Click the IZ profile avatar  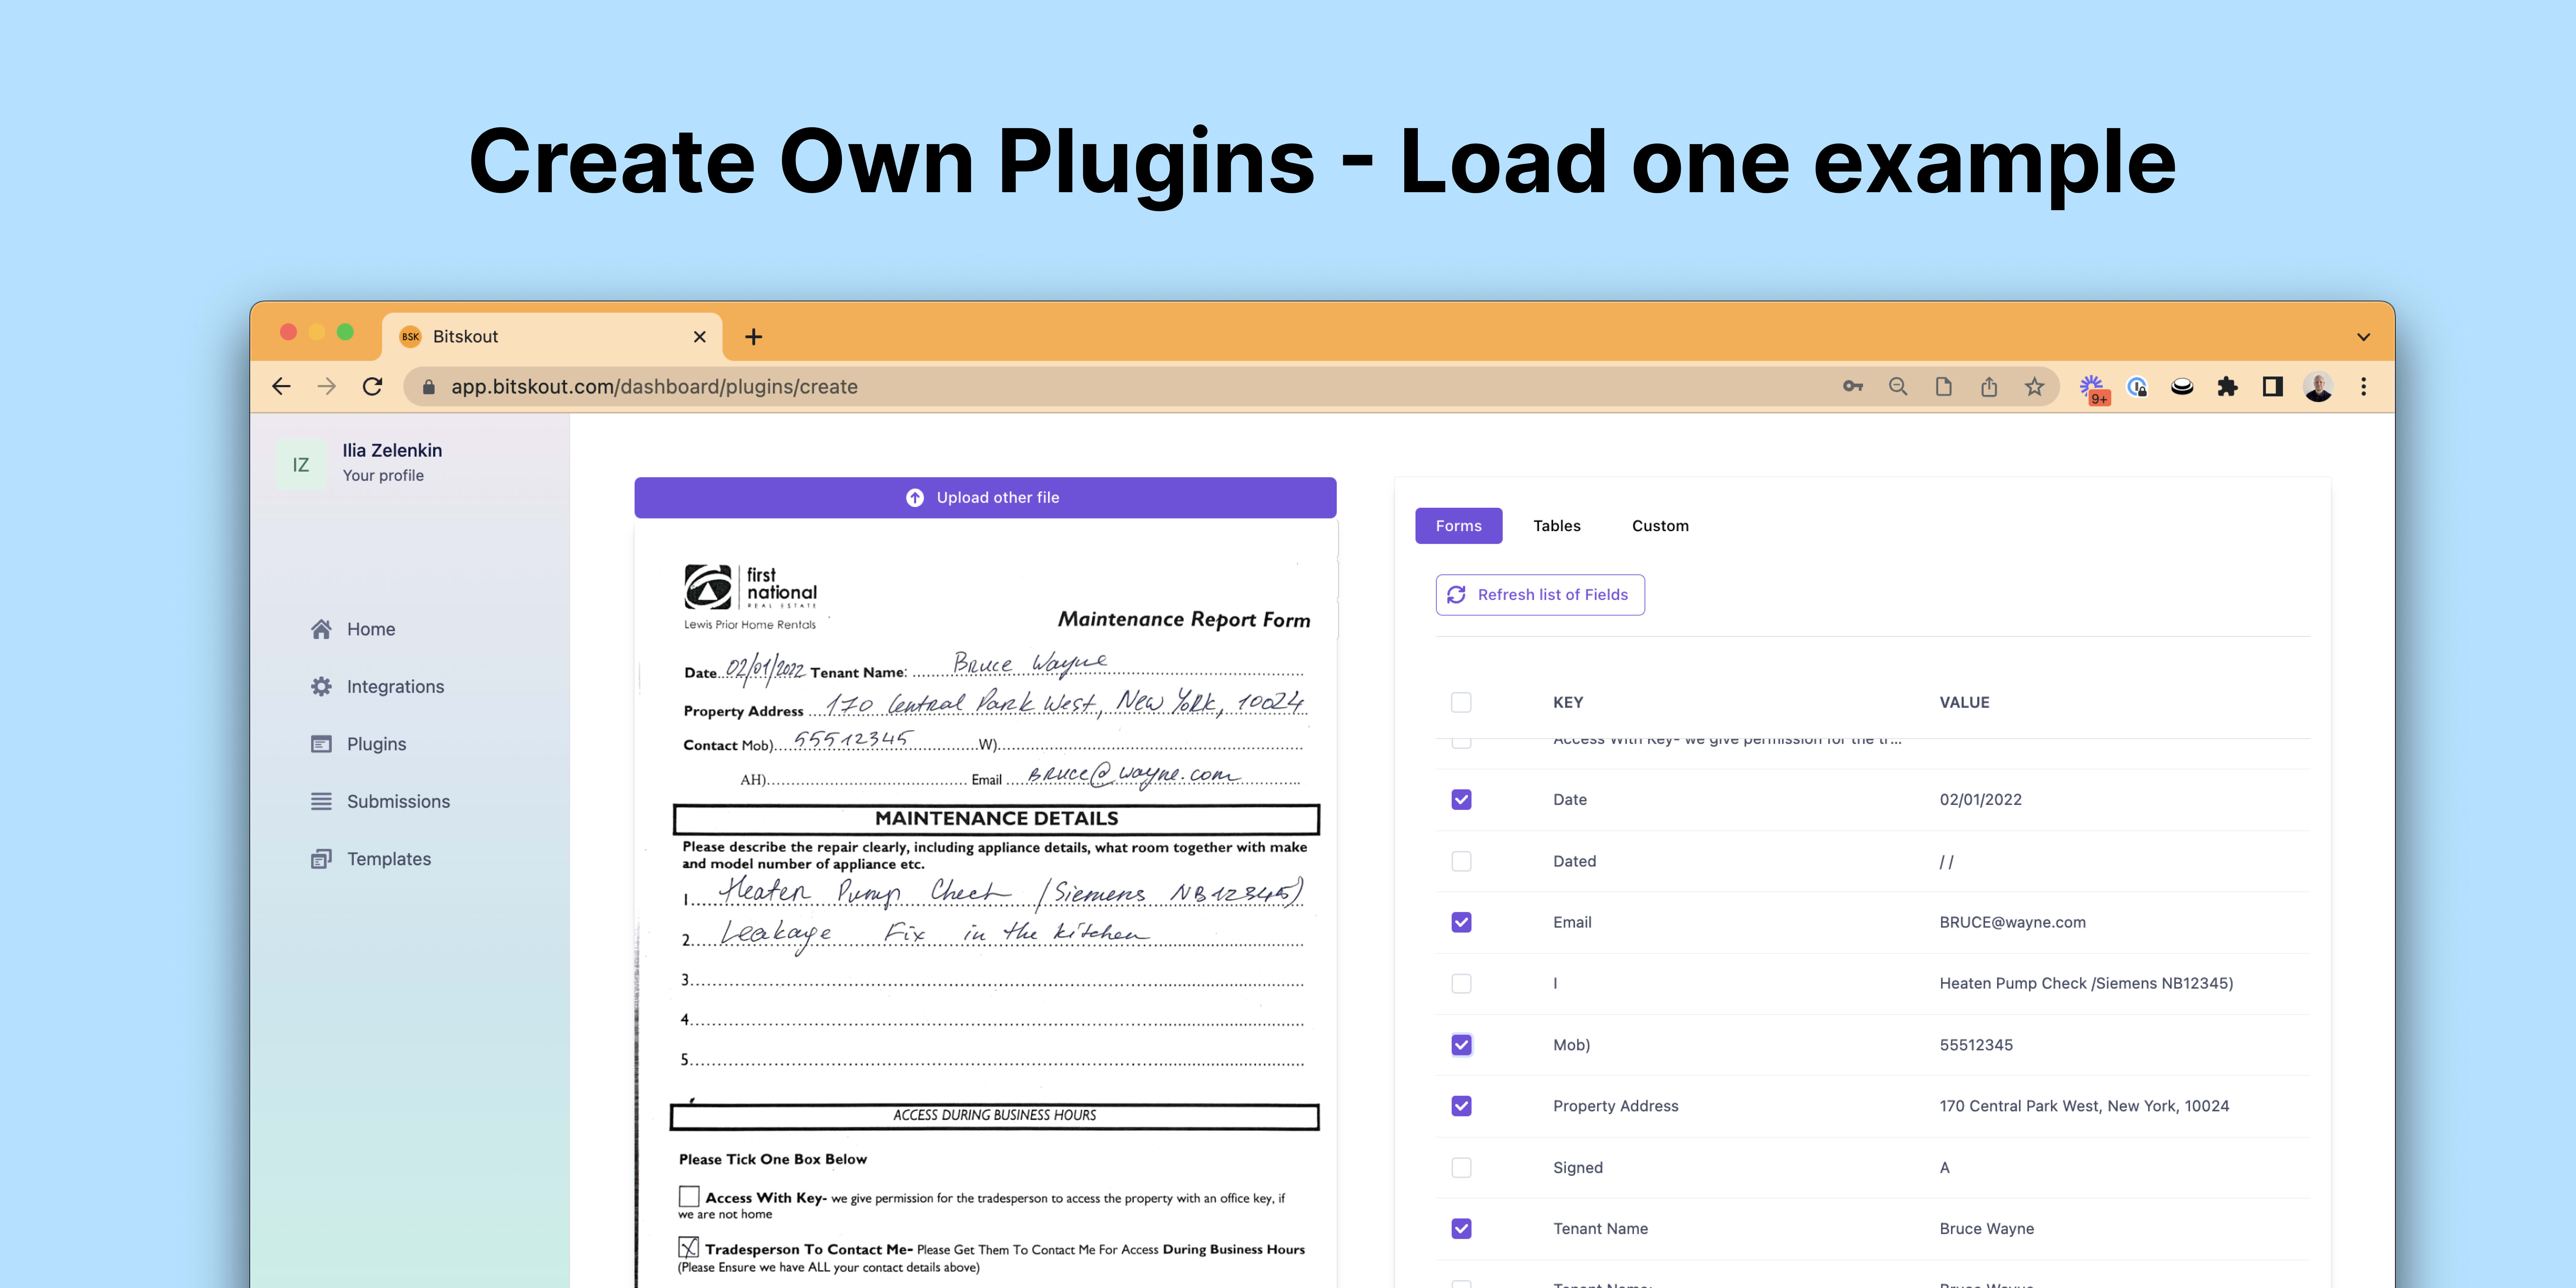click(301, 465)
